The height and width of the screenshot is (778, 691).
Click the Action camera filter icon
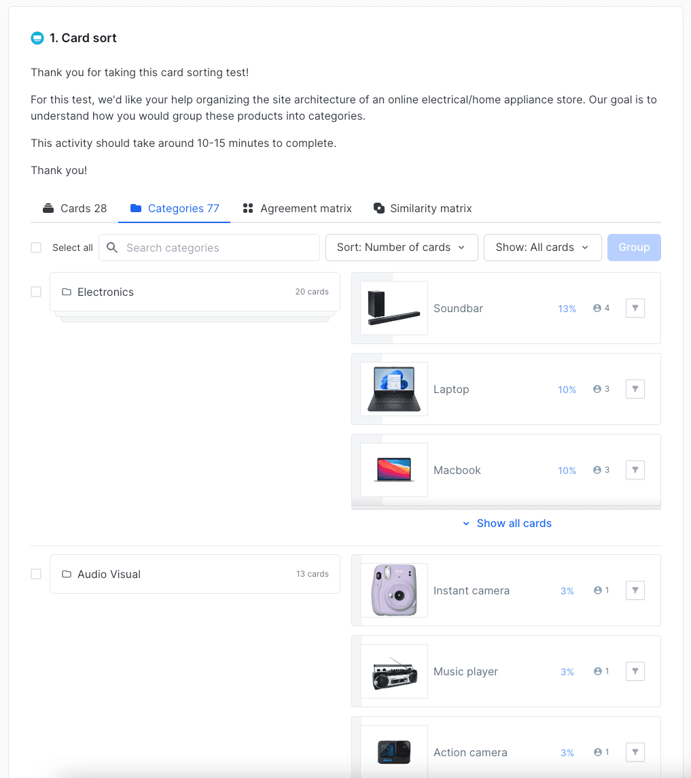pos(635,752)
